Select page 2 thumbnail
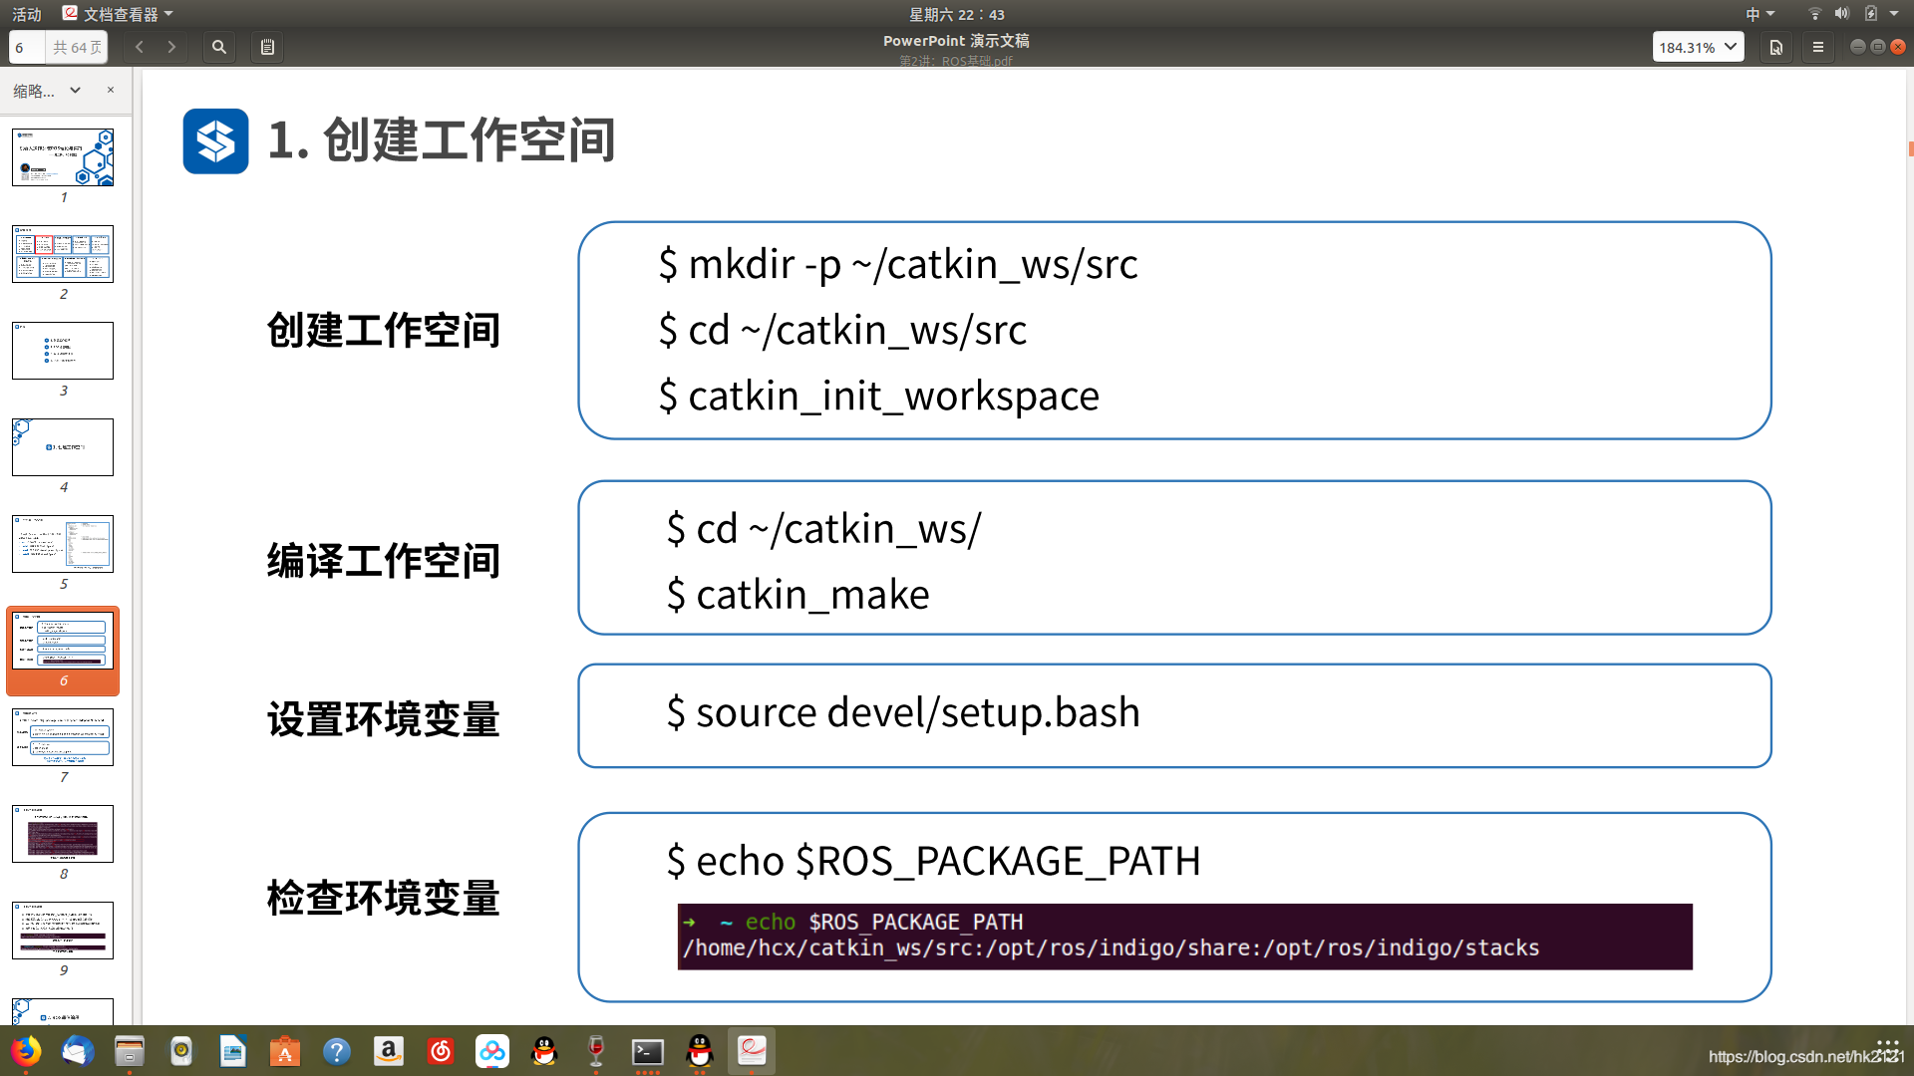Image resolution: width=1914 pixels, height=1076 pixels. [63, 254]
